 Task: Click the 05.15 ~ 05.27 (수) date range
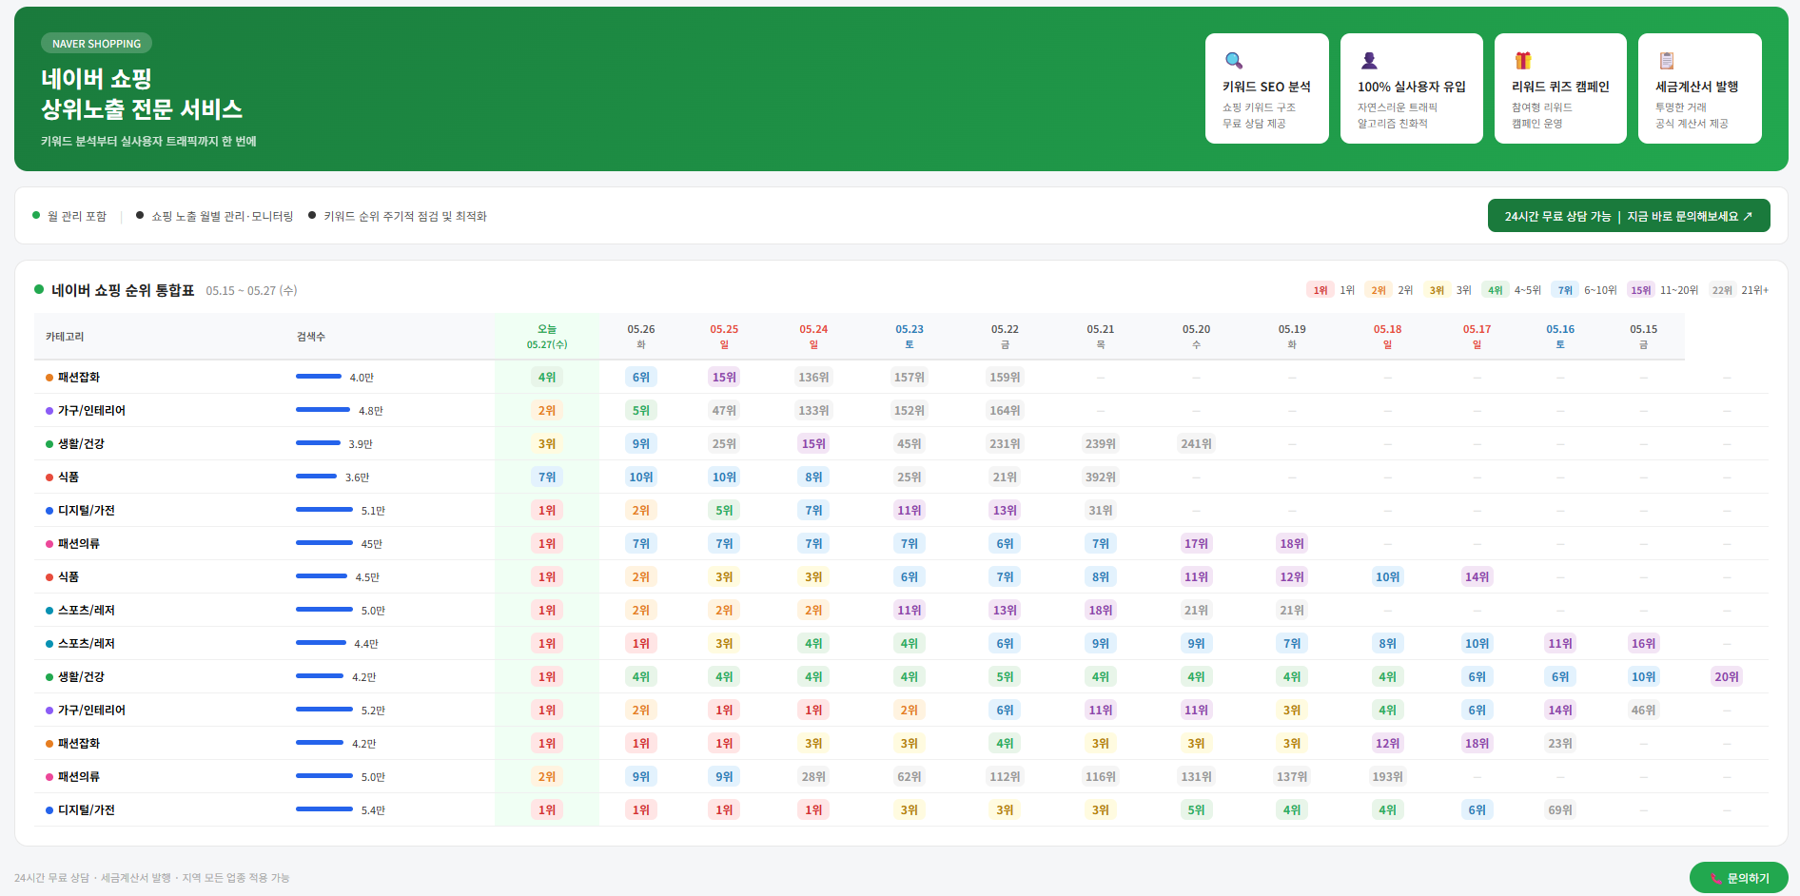251,291
